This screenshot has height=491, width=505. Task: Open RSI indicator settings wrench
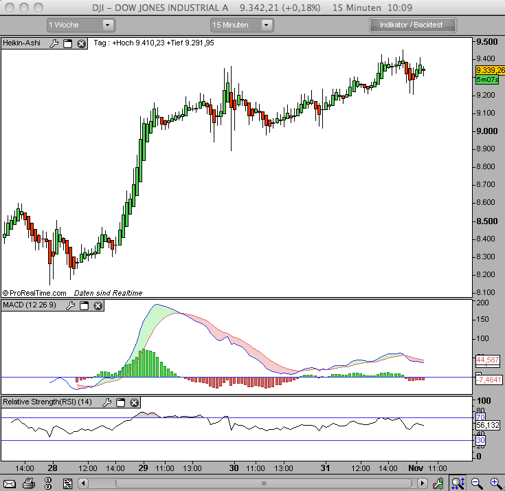pyautogui.click(x=107, y=402)
